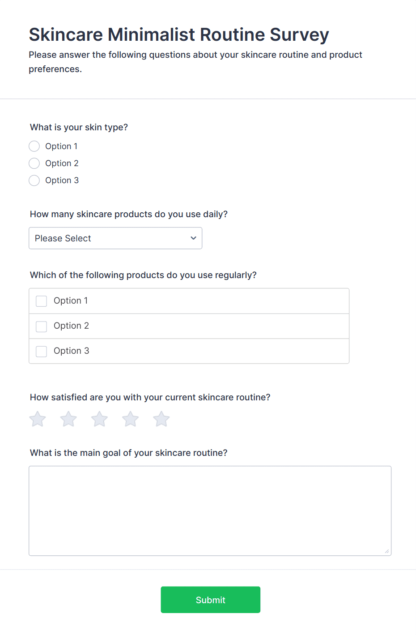Image resolution: width=416 pixels, height=635 pixels.
Task: Submit the skincare survey
Action: [x=210, y=600]
